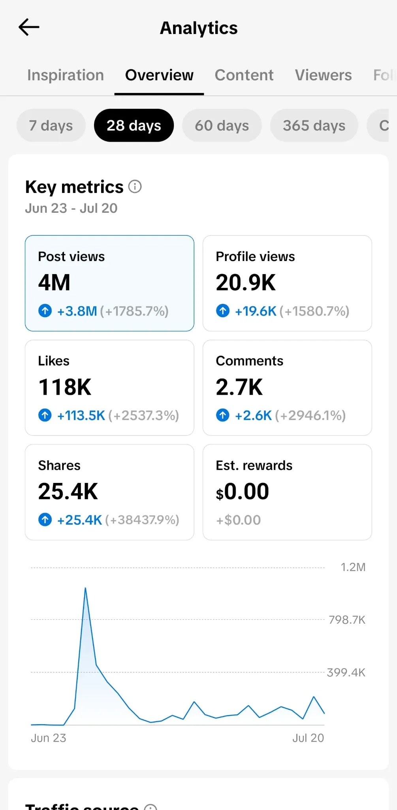This screenshot has height=810, width=397.
Task: Go to the Viewers tab
Action: click(324, 75)
